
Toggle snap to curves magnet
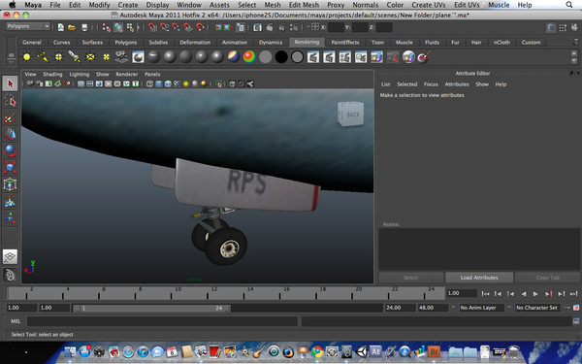pyautogui.click(x=164, y=27)
